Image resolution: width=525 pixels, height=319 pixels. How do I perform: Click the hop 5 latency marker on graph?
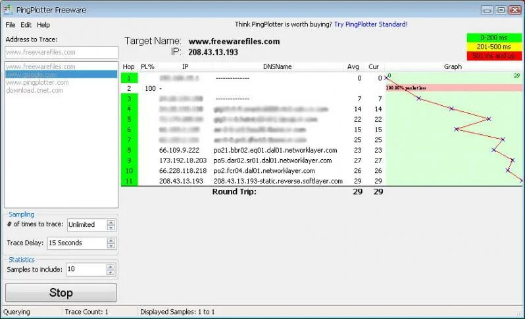click(489, 119)
